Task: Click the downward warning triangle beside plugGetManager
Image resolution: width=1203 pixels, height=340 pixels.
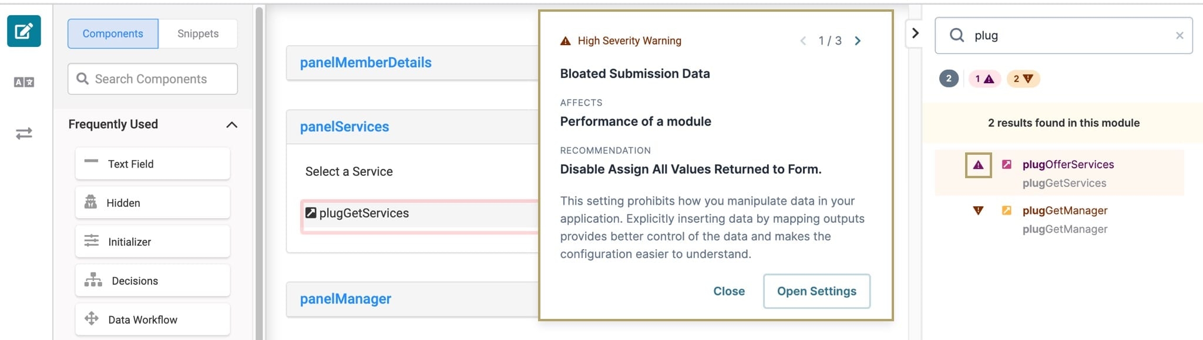Action: 978,210
